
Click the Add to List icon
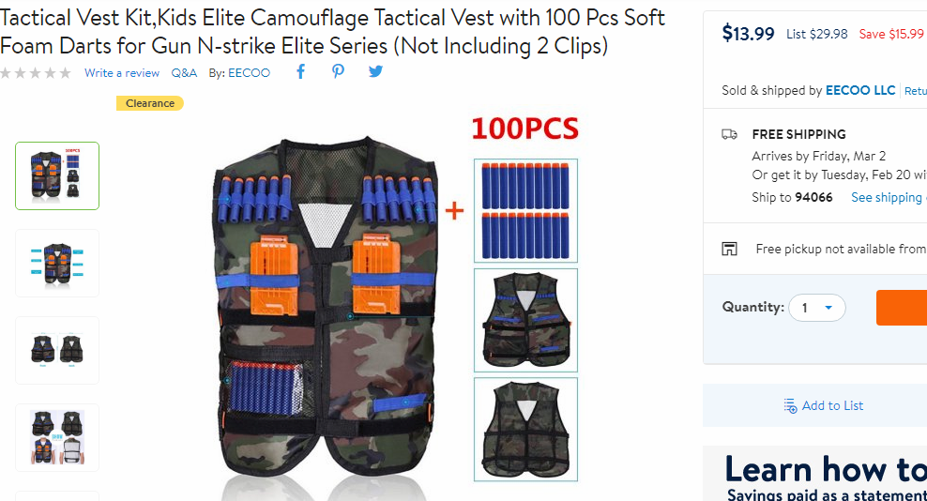(x=790, y=405)
